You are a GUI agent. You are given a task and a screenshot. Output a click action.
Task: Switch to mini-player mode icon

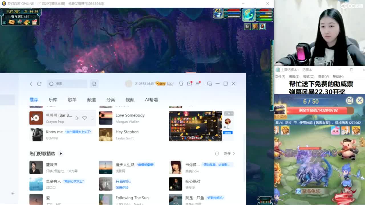click(210, 83)
